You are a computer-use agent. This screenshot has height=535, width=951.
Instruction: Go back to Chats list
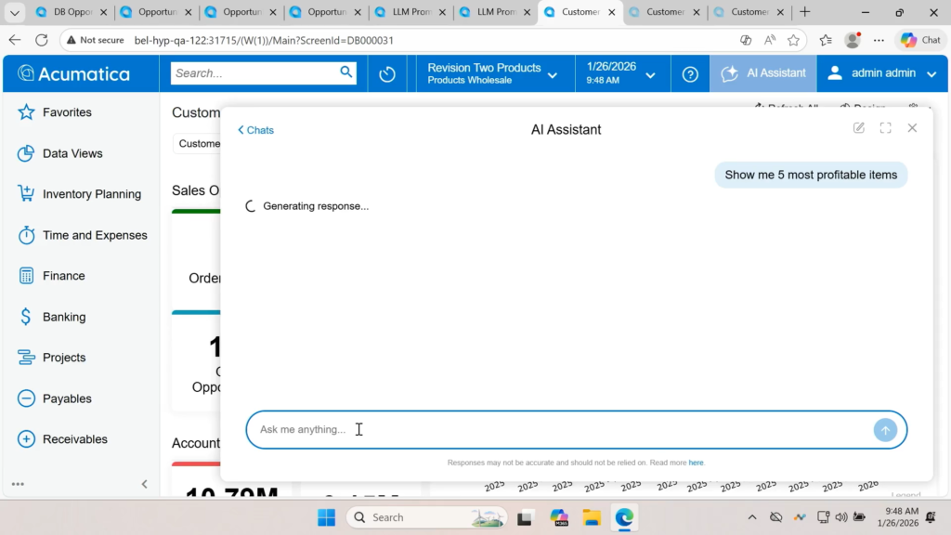coord(255,130)
